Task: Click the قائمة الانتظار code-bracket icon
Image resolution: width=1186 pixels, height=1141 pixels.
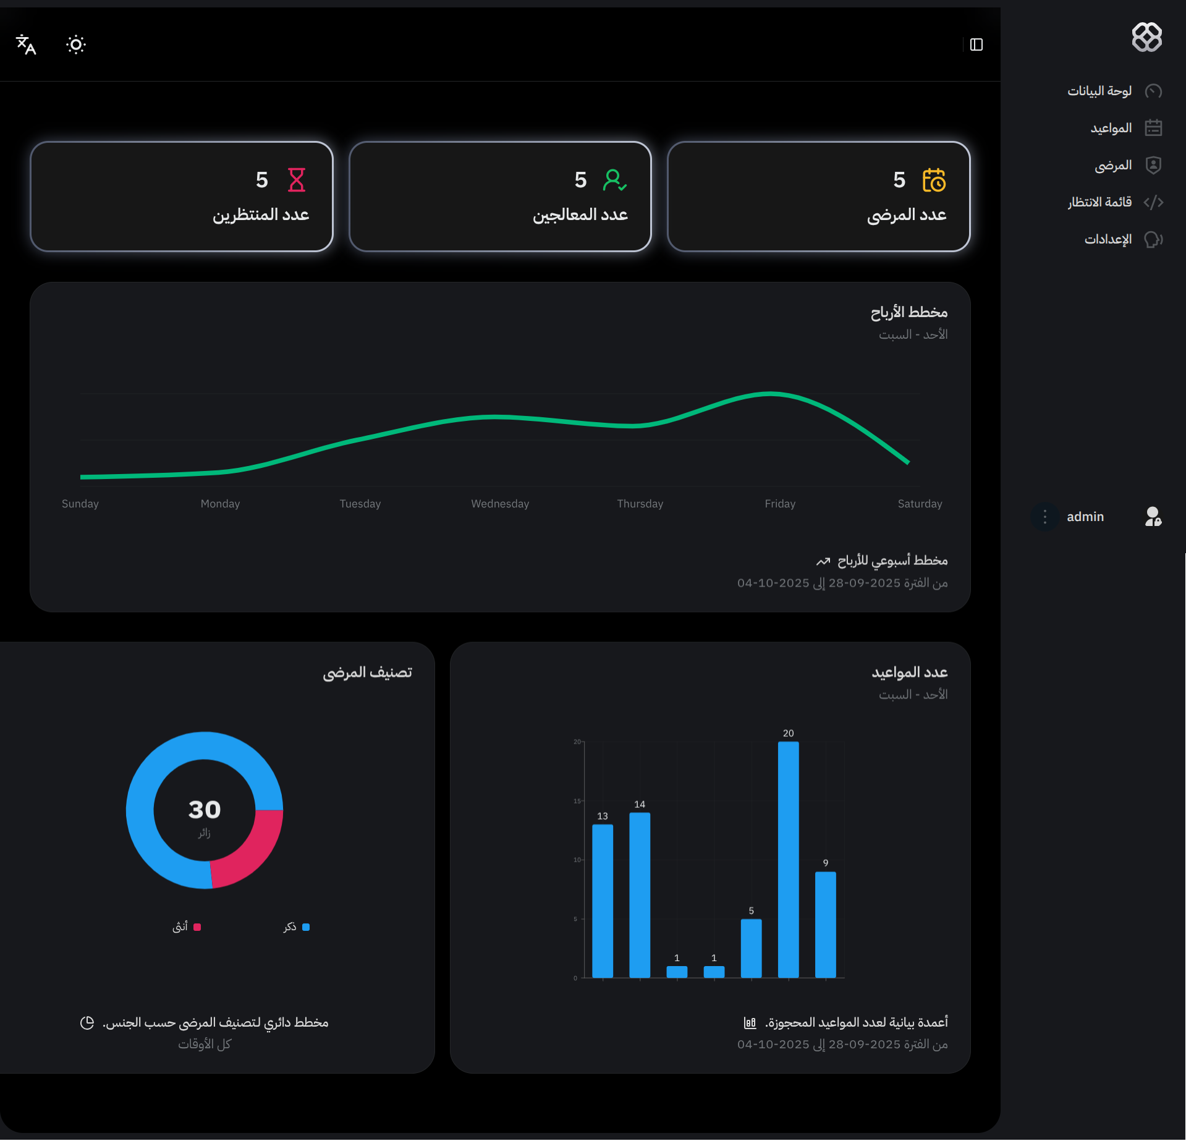Action: point(1153,202)
